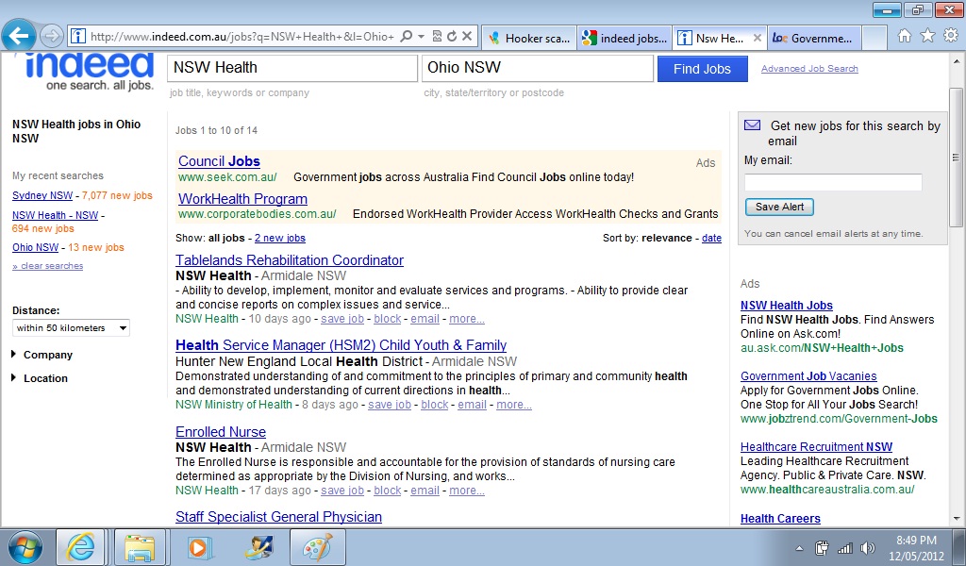
Task: Open the browser Home icon
Action: pyautogui.click(x=905, y=36)
